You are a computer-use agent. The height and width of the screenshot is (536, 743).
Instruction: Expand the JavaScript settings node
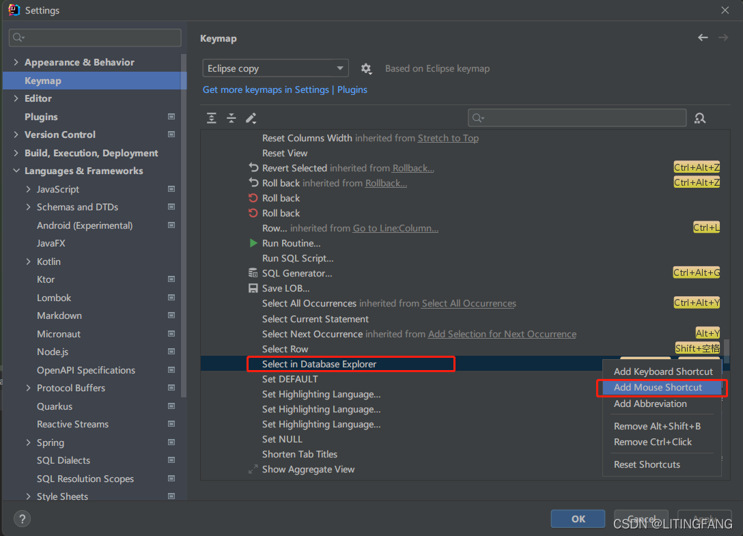tap(29, 189)
